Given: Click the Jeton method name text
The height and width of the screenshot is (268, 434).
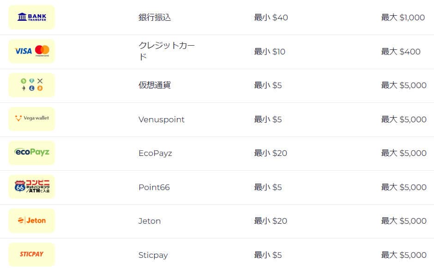Looking at the screenshot, I should (x=150, y=221).
